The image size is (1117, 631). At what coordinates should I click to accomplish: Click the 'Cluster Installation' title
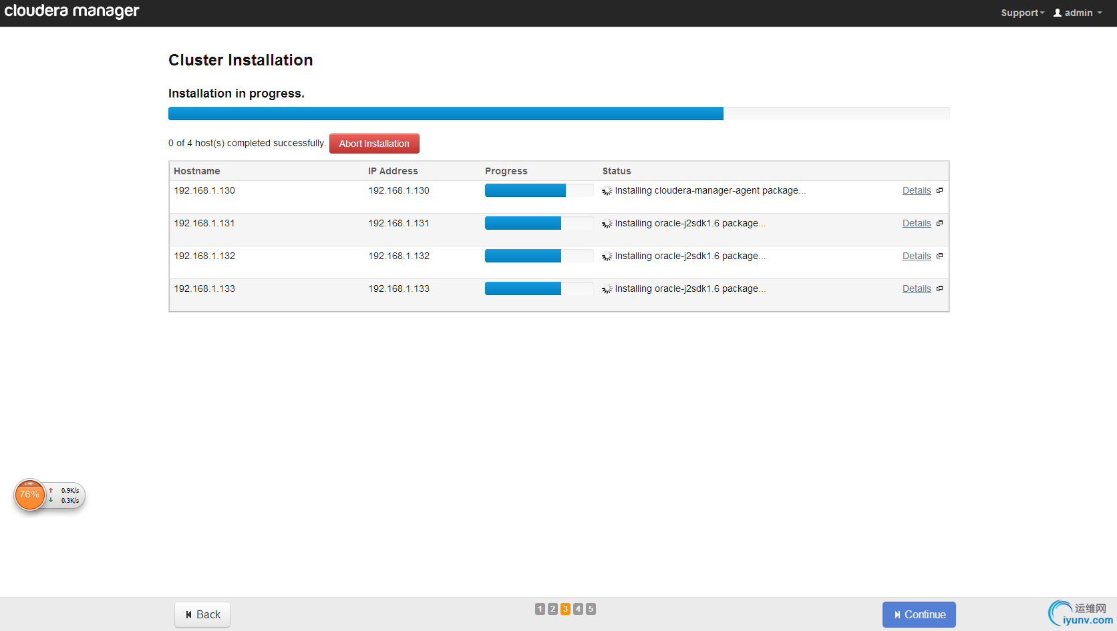tap(241, 60)
